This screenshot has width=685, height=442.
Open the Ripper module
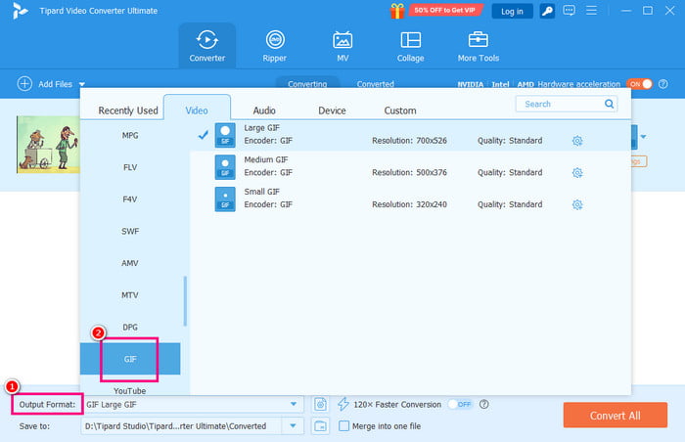tap(275, 45)
